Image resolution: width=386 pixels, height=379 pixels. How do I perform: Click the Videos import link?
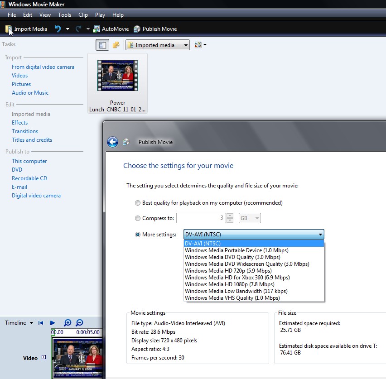click(x=19, y=76)
